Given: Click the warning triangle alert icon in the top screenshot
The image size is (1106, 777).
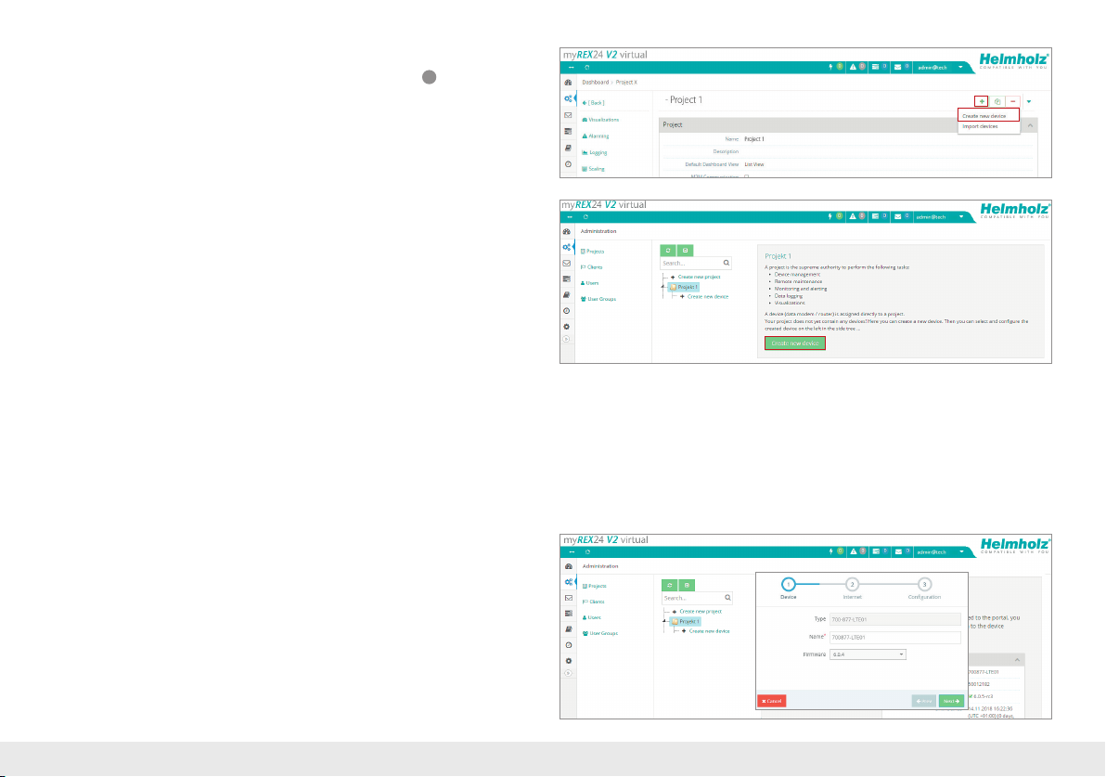Looking at the screenshot, I should 853,67.
